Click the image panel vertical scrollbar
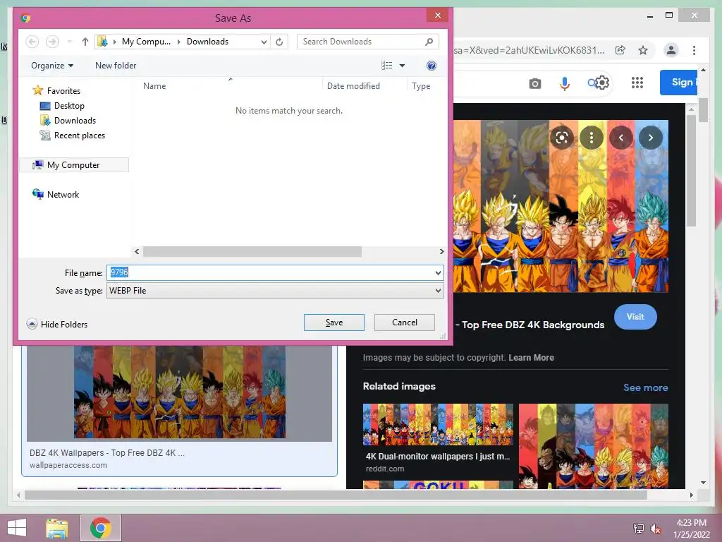 [691, 171]
